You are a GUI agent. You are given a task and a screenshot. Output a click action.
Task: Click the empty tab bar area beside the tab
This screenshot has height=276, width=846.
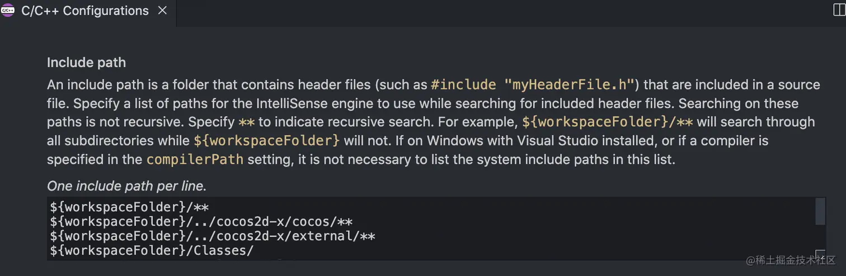504,11
